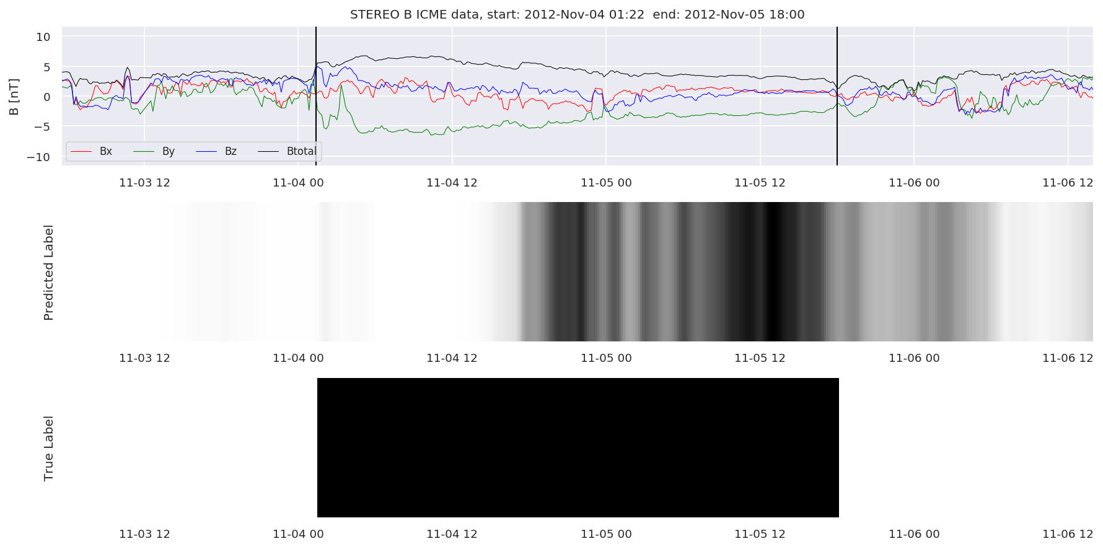Screen dimensions: 1103x549
Task: Click '11-06 12' tick under Predicted Label panel
Action: (1068, 358)
